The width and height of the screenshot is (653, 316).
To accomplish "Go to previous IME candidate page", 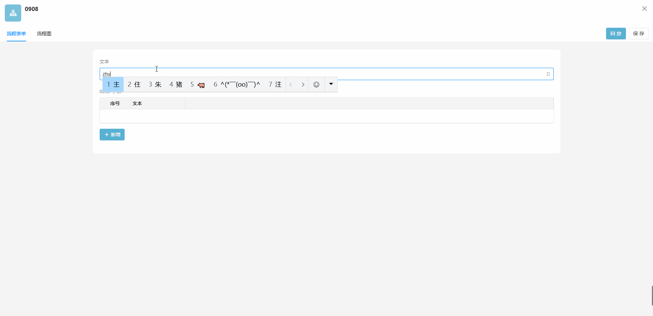I will 291,85.
